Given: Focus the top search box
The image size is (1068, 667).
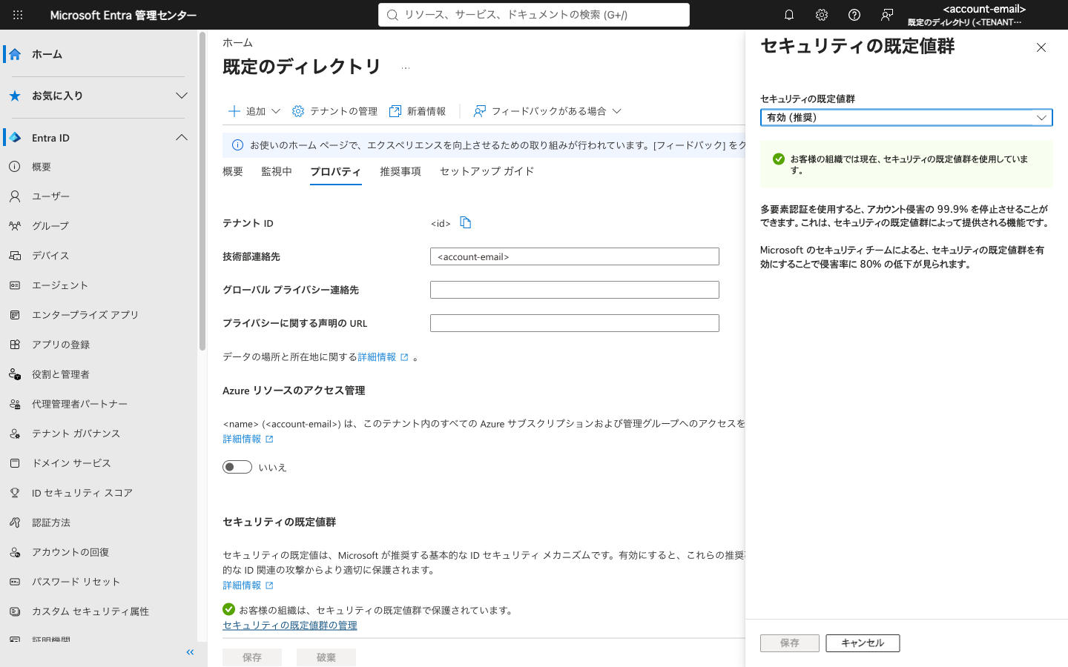Looking at the screenshot, I should 534,15.
